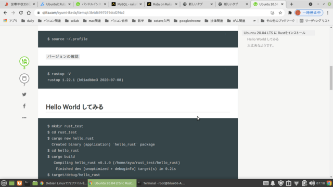Click the page vertical scrollbar thumb

(331, 78)
